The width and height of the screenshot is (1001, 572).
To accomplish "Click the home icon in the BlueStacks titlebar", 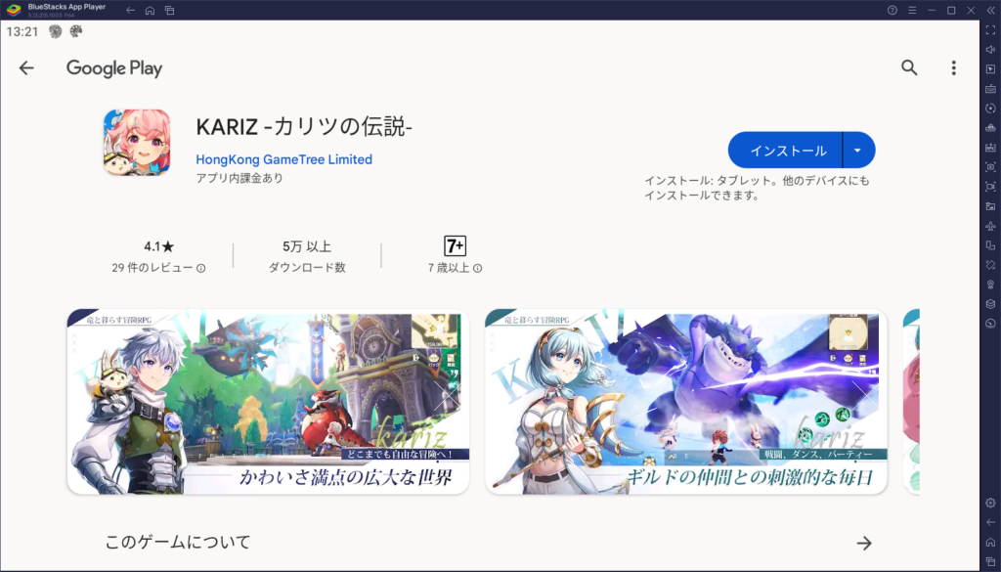I will 150,10.
